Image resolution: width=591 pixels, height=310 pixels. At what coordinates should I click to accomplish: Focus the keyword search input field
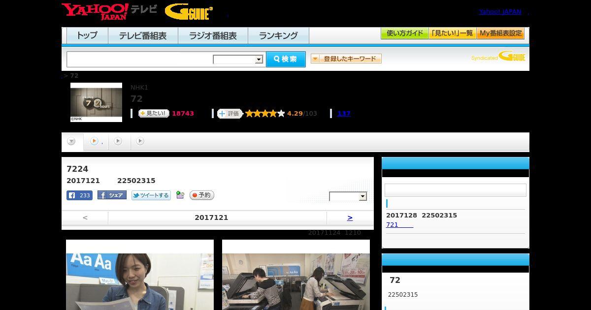140,59
